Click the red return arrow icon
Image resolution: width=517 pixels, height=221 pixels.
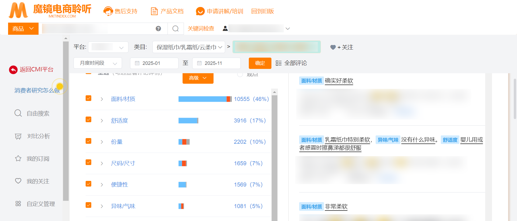(x=13, y=70)
